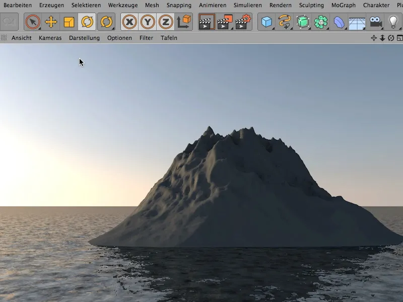The image size is (403, 302).
Task: Open the viewport Kameras menu
Action: click(50, 38)
